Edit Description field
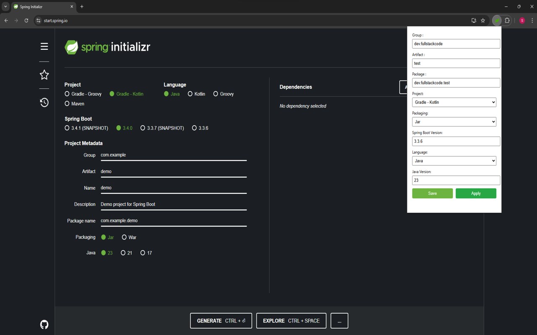Screen dimensions: 537x335 point(174,204)
